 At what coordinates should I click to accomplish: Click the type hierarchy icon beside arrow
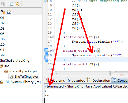click(x=9, y=12)
